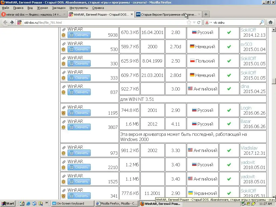This screenshot has height=207, width=276.
Task: Switch to On-Screen Keyboard in taskbar
Action: 73,203
